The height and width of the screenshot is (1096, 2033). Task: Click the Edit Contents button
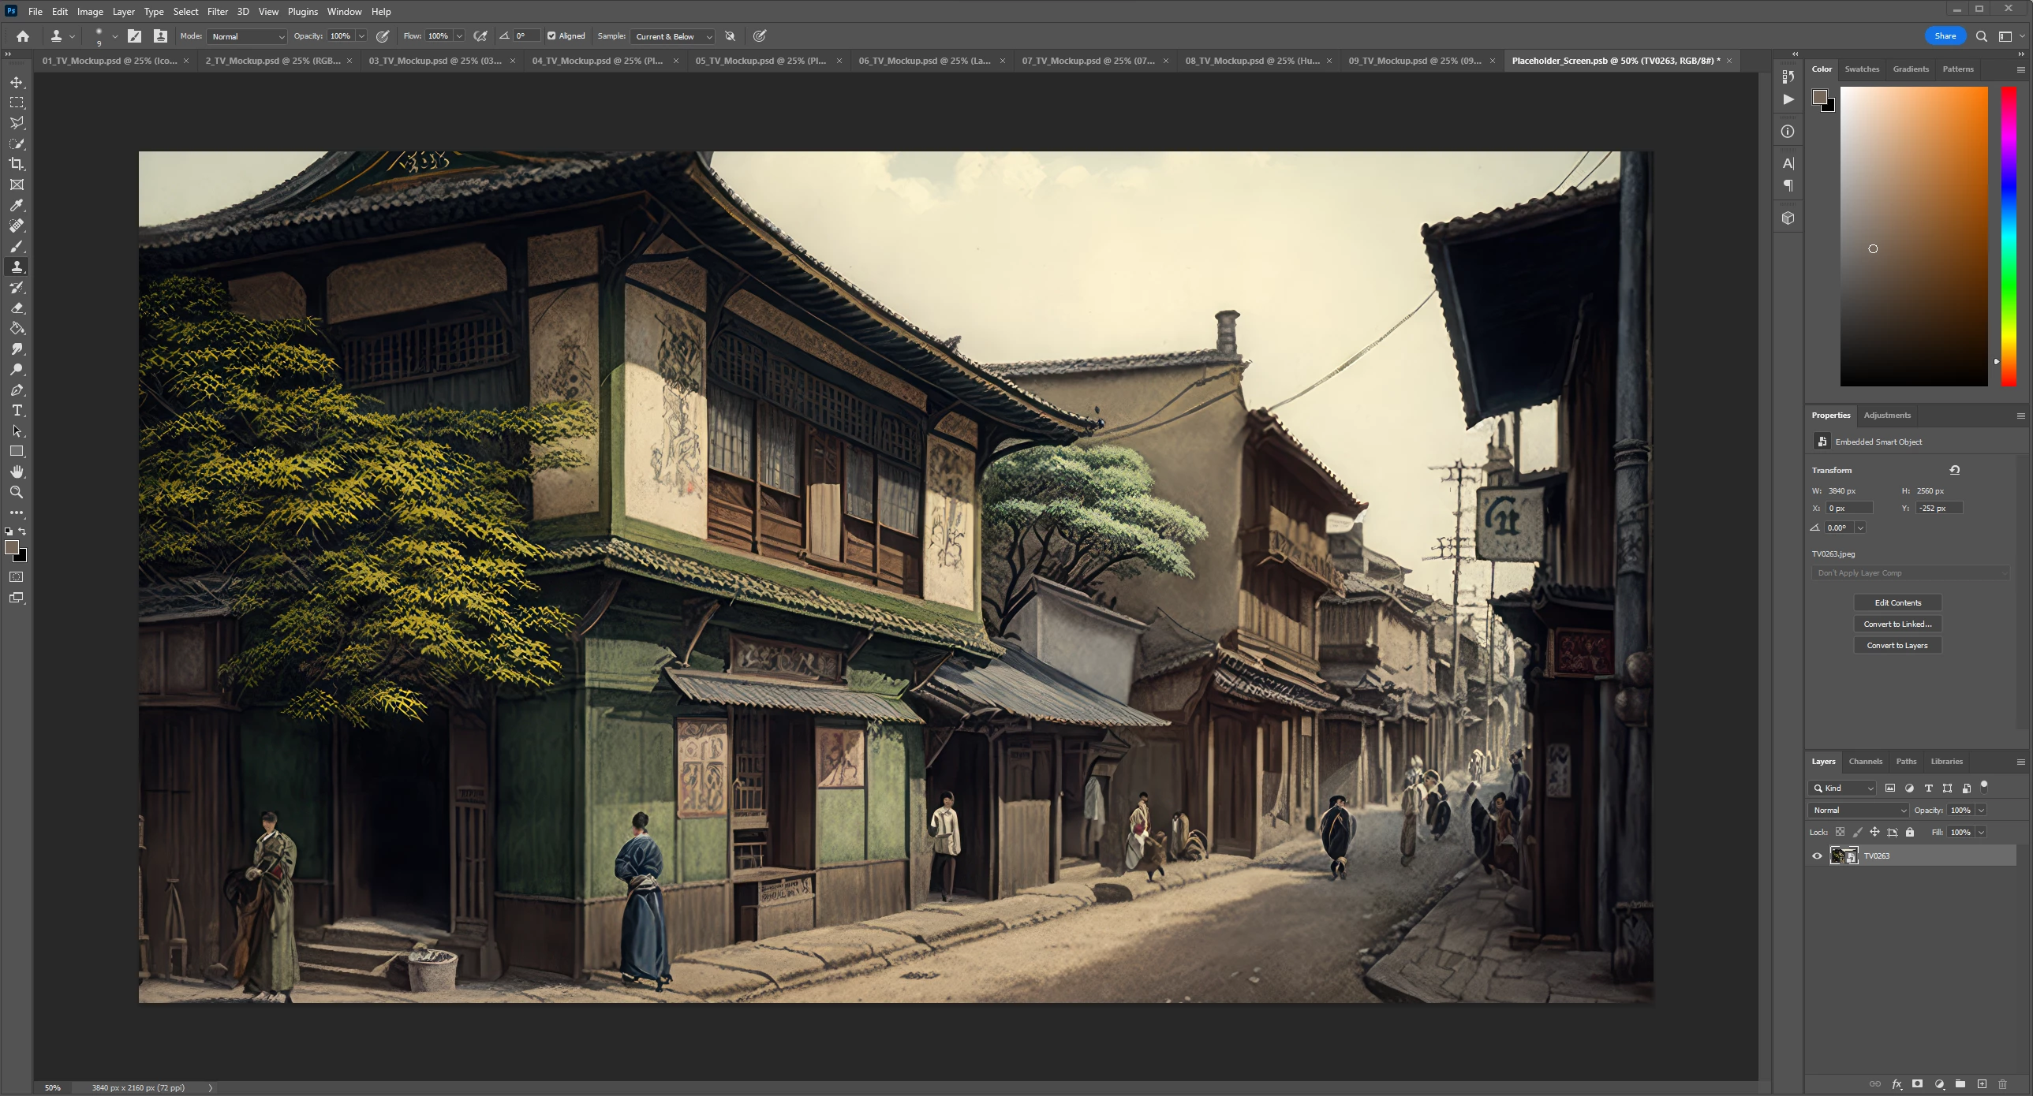1897,603
